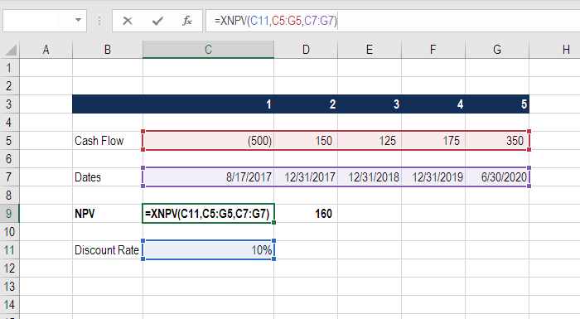Select row 9 header
The image size is (580, 319).
[x=9, y=214]
